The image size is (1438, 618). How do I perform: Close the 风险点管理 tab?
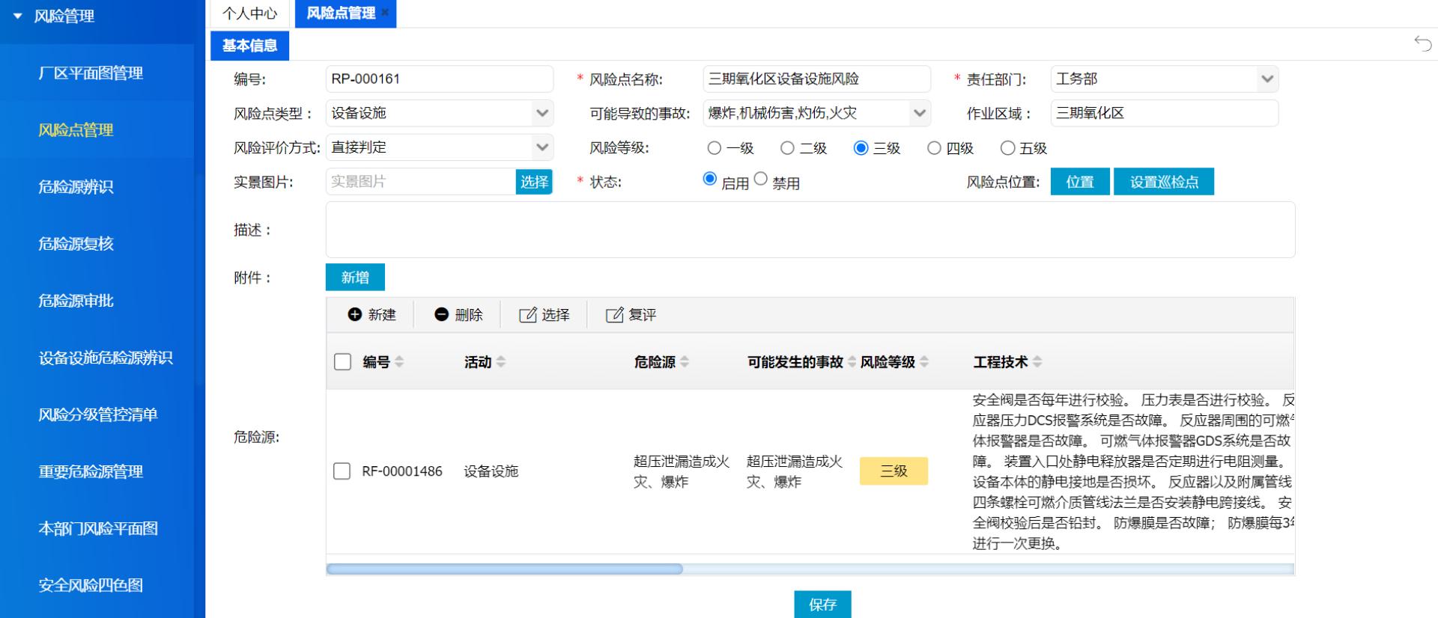(x=385, y=13)
